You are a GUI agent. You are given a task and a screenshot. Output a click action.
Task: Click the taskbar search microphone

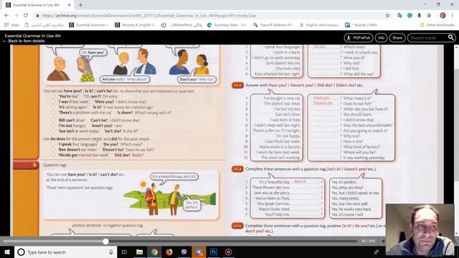(x=111, y=252)
